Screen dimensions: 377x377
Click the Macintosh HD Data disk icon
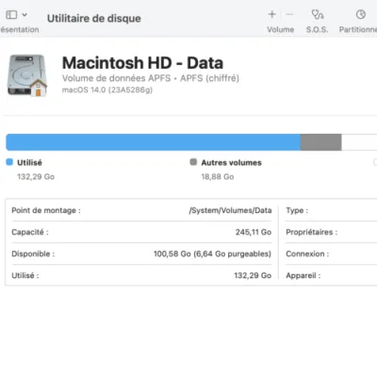[x=27, y=75]
